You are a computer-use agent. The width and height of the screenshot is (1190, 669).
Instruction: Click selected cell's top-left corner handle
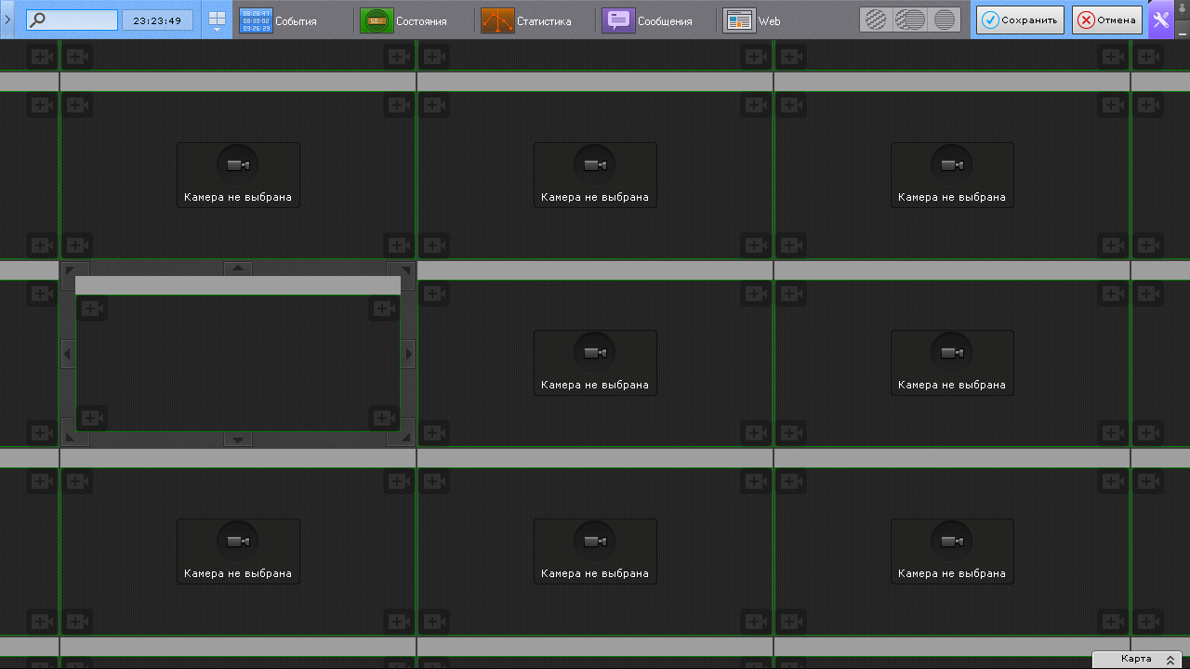pyautogui.click(x=68, y=269)
